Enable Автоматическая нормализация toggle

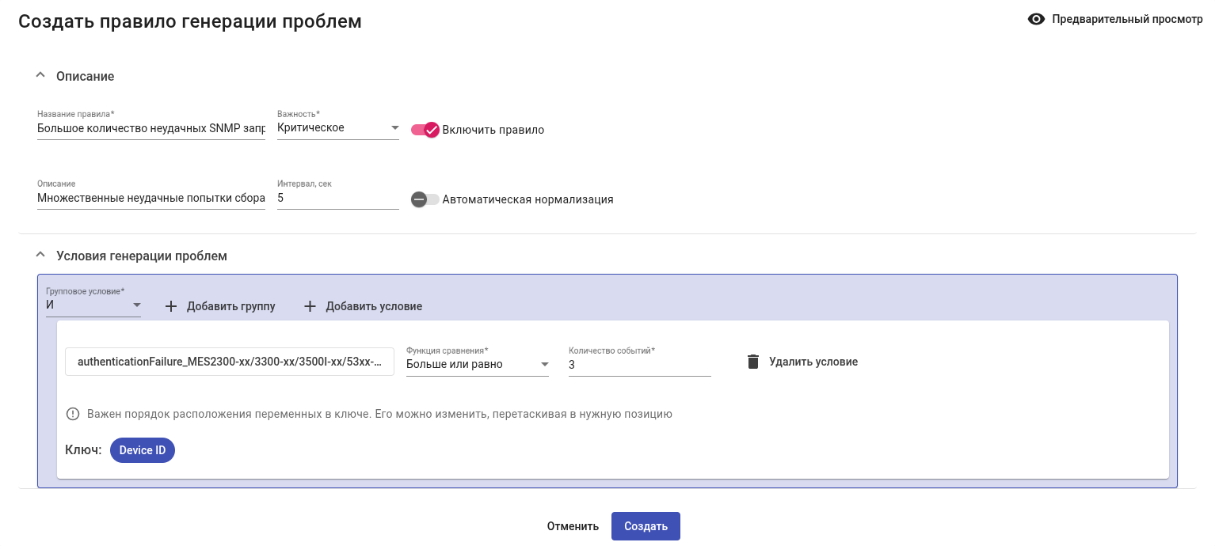425,199
